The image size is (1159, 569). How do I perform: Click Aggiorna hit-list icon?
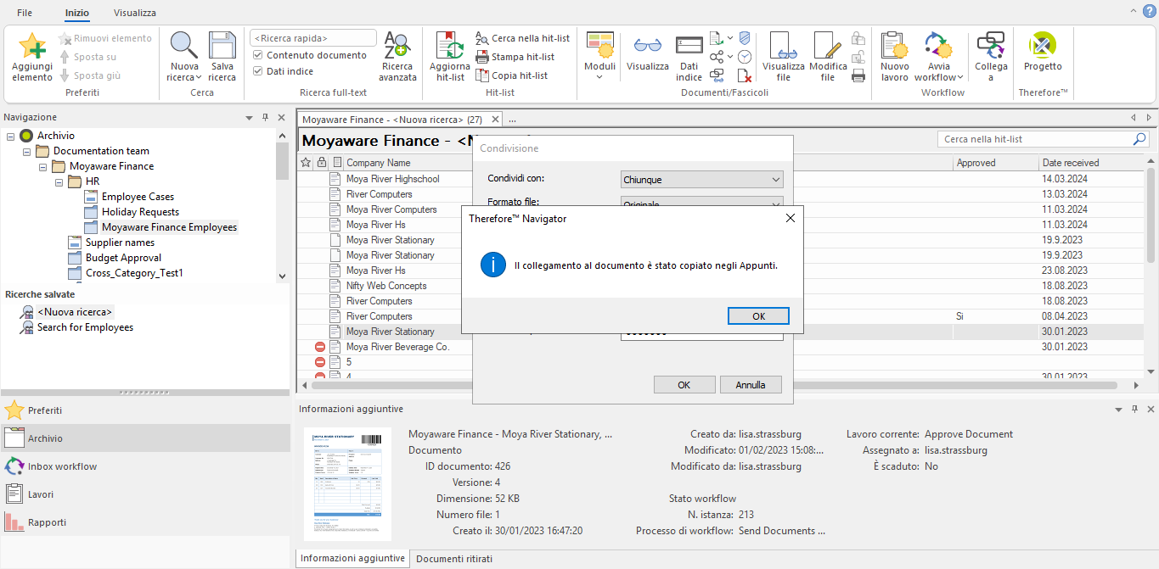449,46
